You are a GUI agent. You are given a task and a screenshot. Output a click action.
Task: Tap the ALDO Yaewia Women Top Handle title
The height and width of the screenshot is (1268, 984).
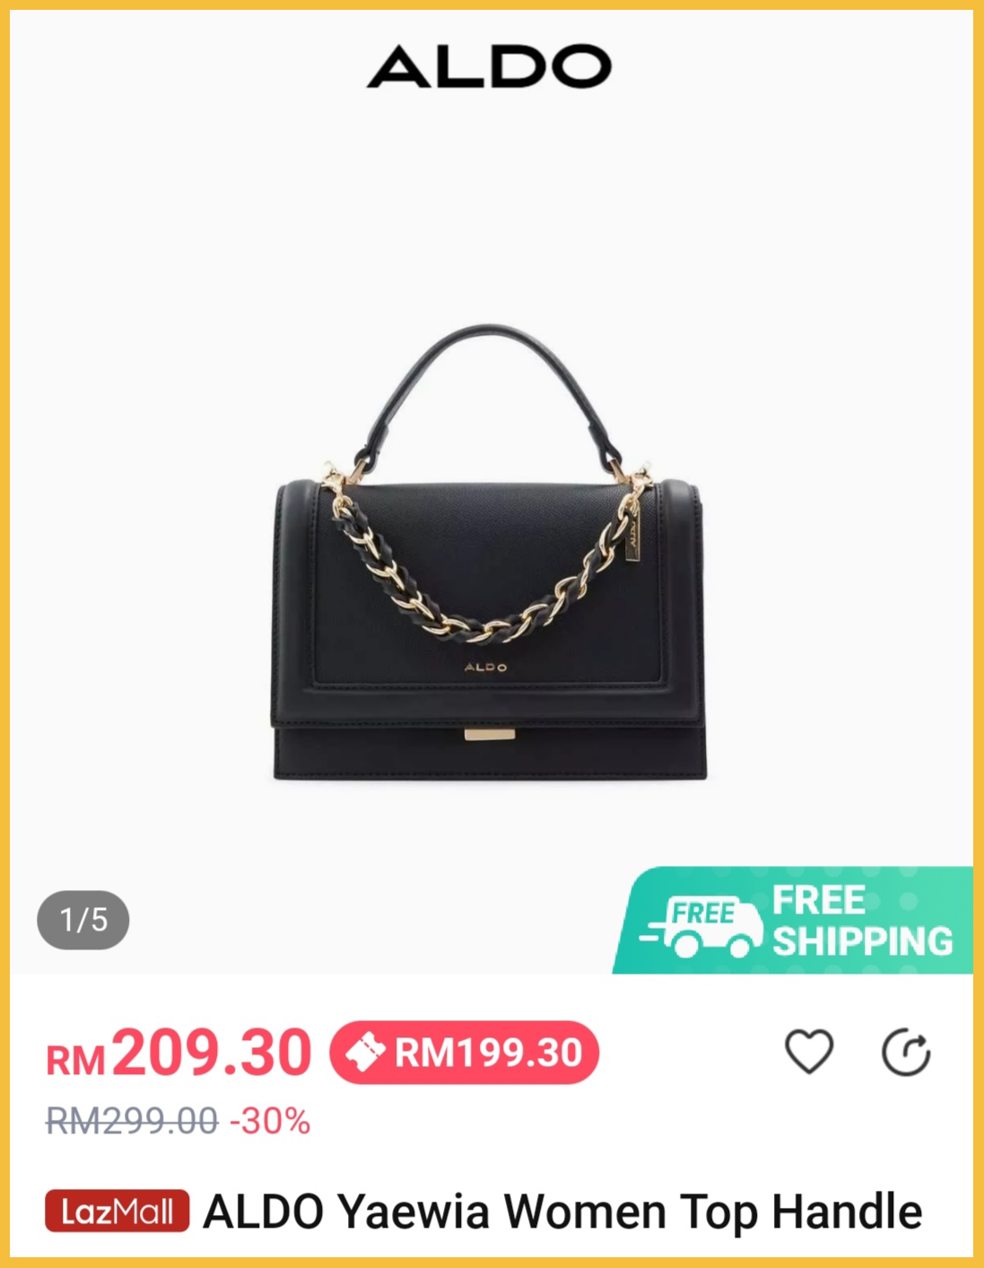click(x=562, y=1211)
